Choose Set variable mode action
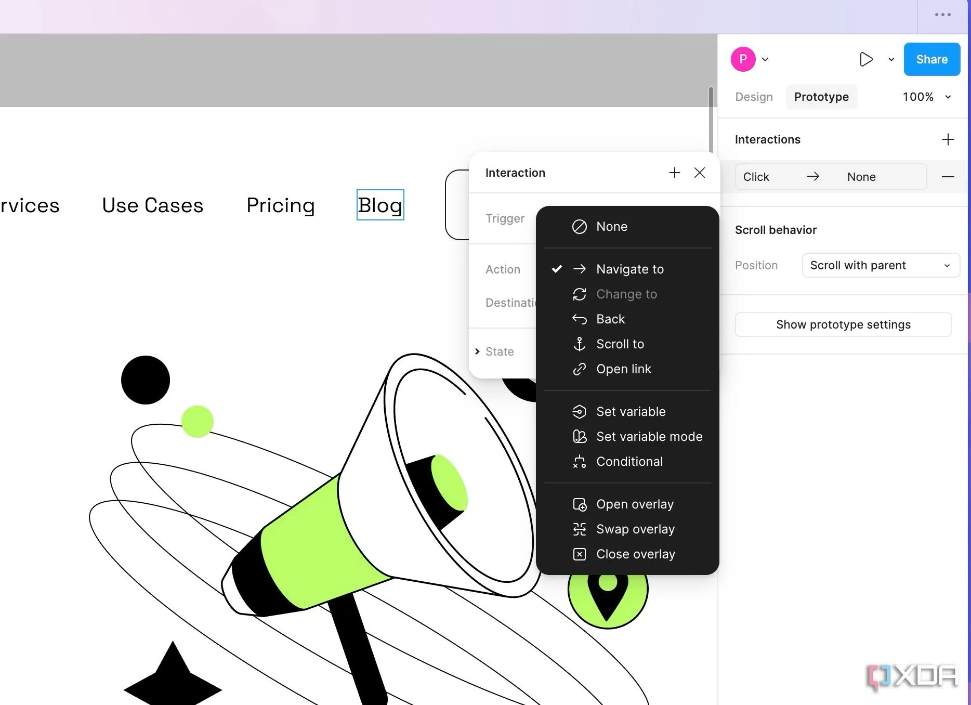Image resolution: width=971 pixels, height=705 pixels. coord(627,437)
